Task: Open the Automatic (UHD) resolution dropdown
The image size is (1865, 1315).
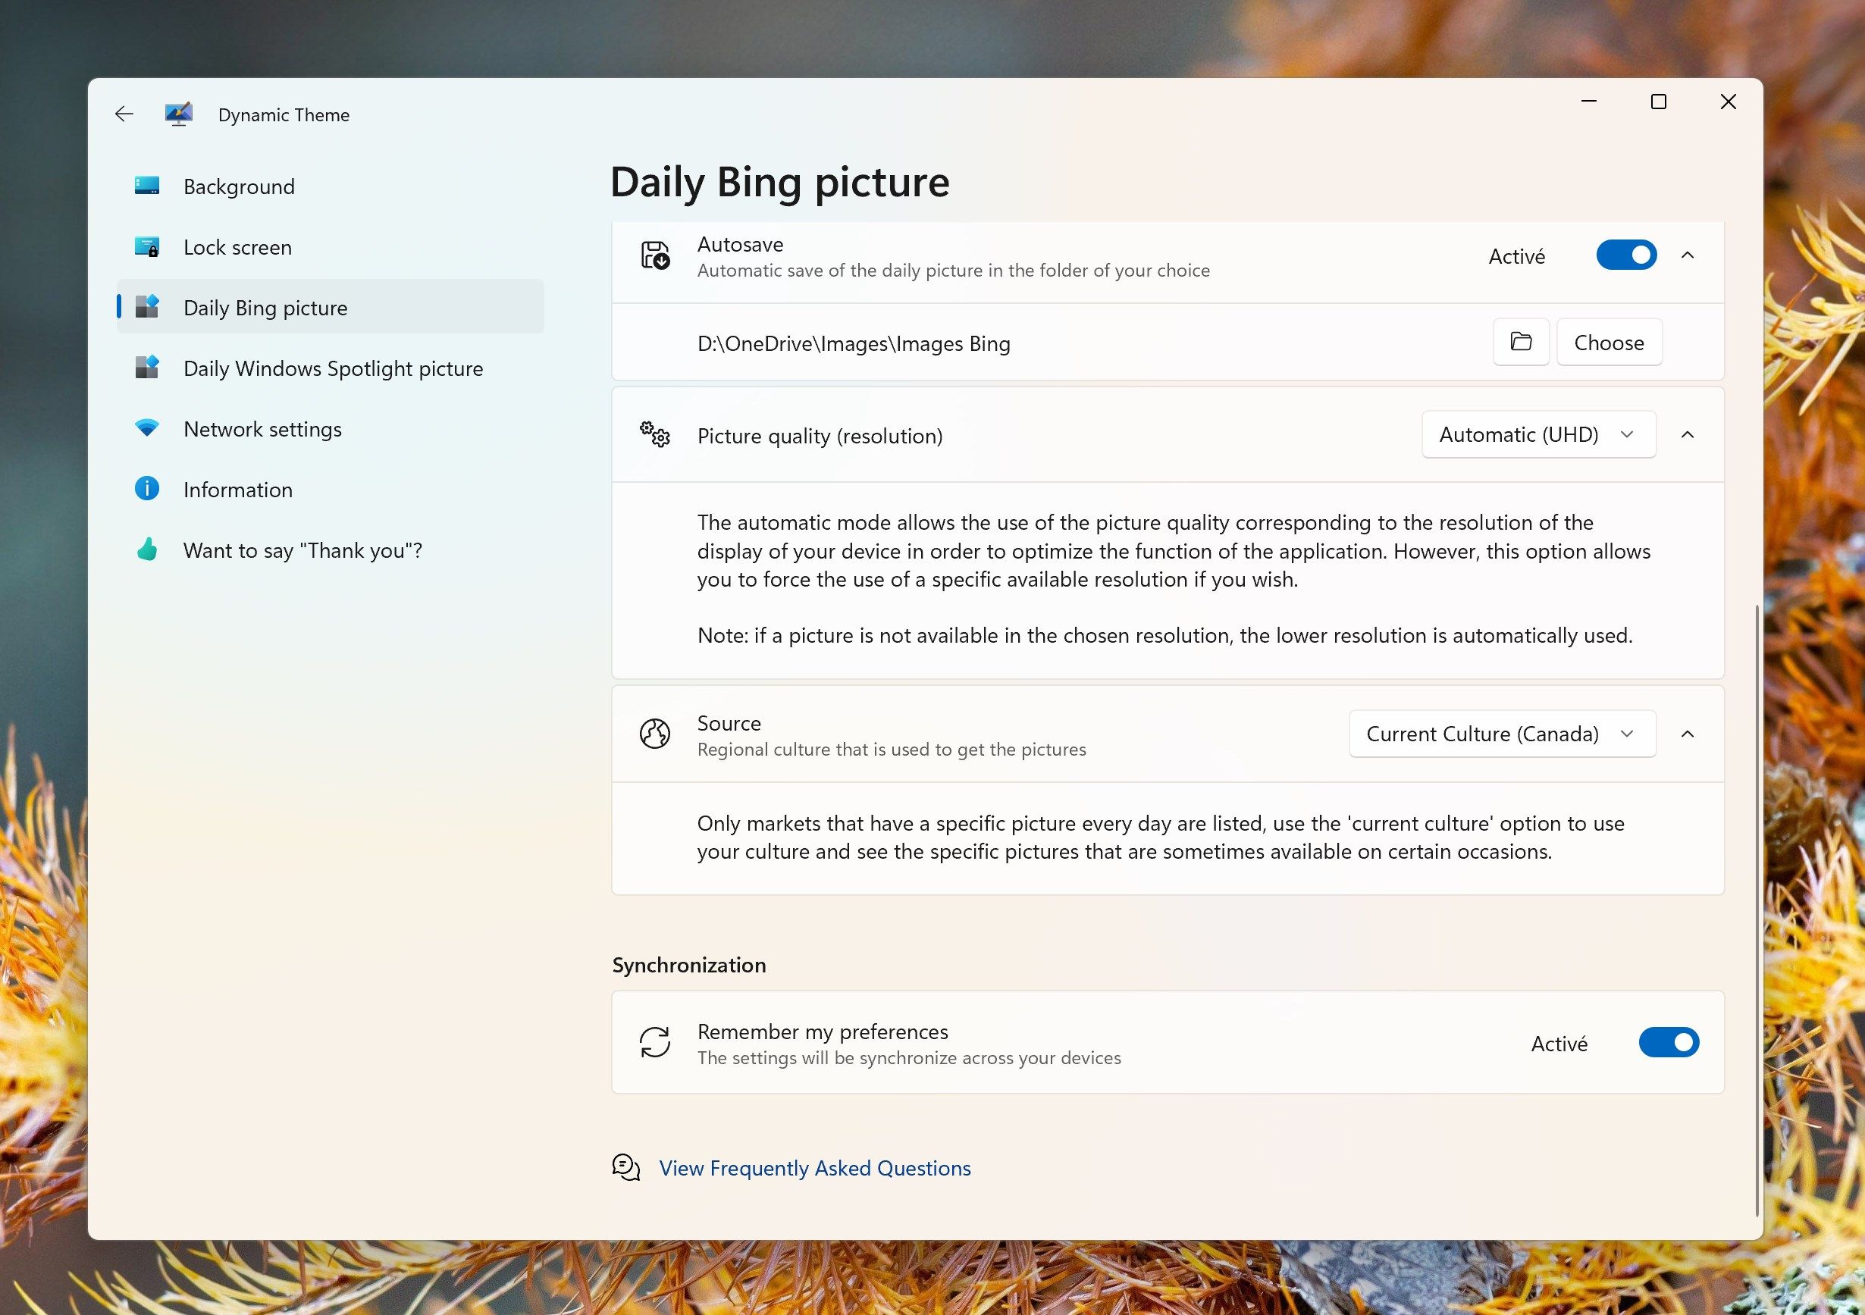Action: point(1539,435)
